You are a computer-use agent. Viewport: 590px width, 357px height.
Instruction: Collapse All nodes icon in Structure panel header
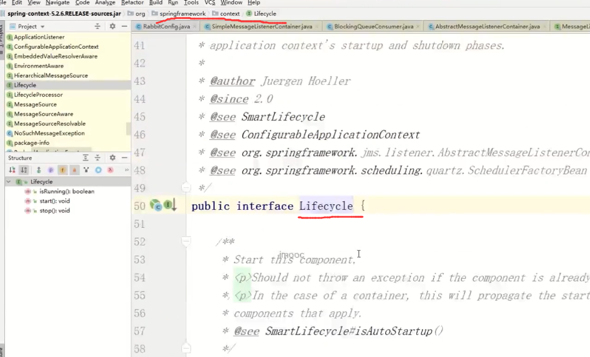(x=98, y=158)
